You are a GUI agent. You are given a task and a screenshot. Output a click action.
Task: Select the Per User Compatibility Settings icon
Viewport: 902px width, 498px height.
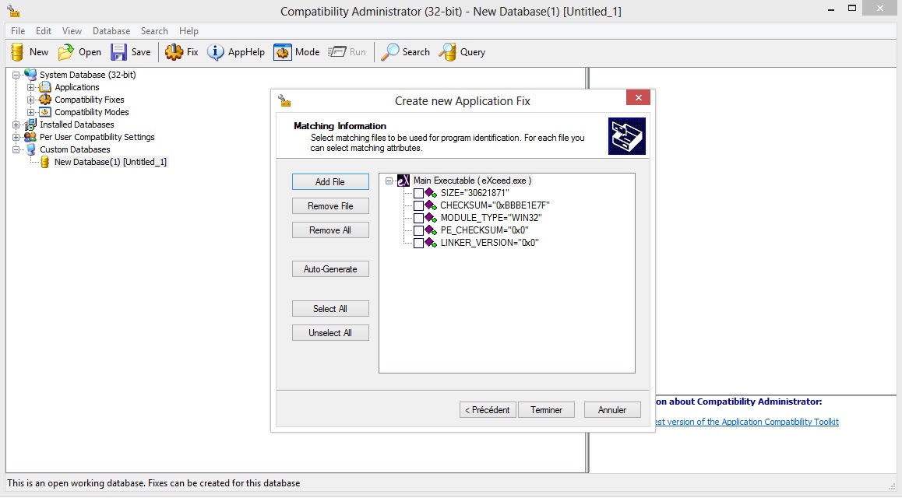click(30, 137)
